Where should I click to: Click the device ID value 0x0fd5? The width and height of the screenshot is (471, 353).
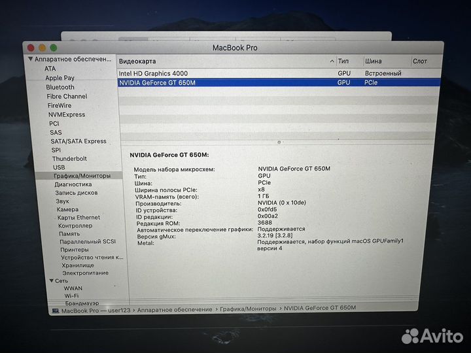(267, 209)
